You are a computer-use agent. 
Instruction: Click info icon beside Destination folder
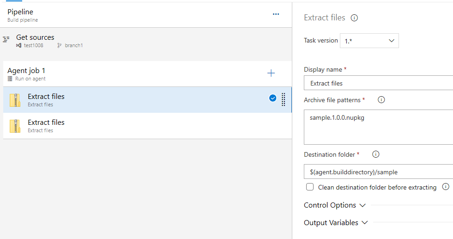pyautogui.click(x=375, y=154)
